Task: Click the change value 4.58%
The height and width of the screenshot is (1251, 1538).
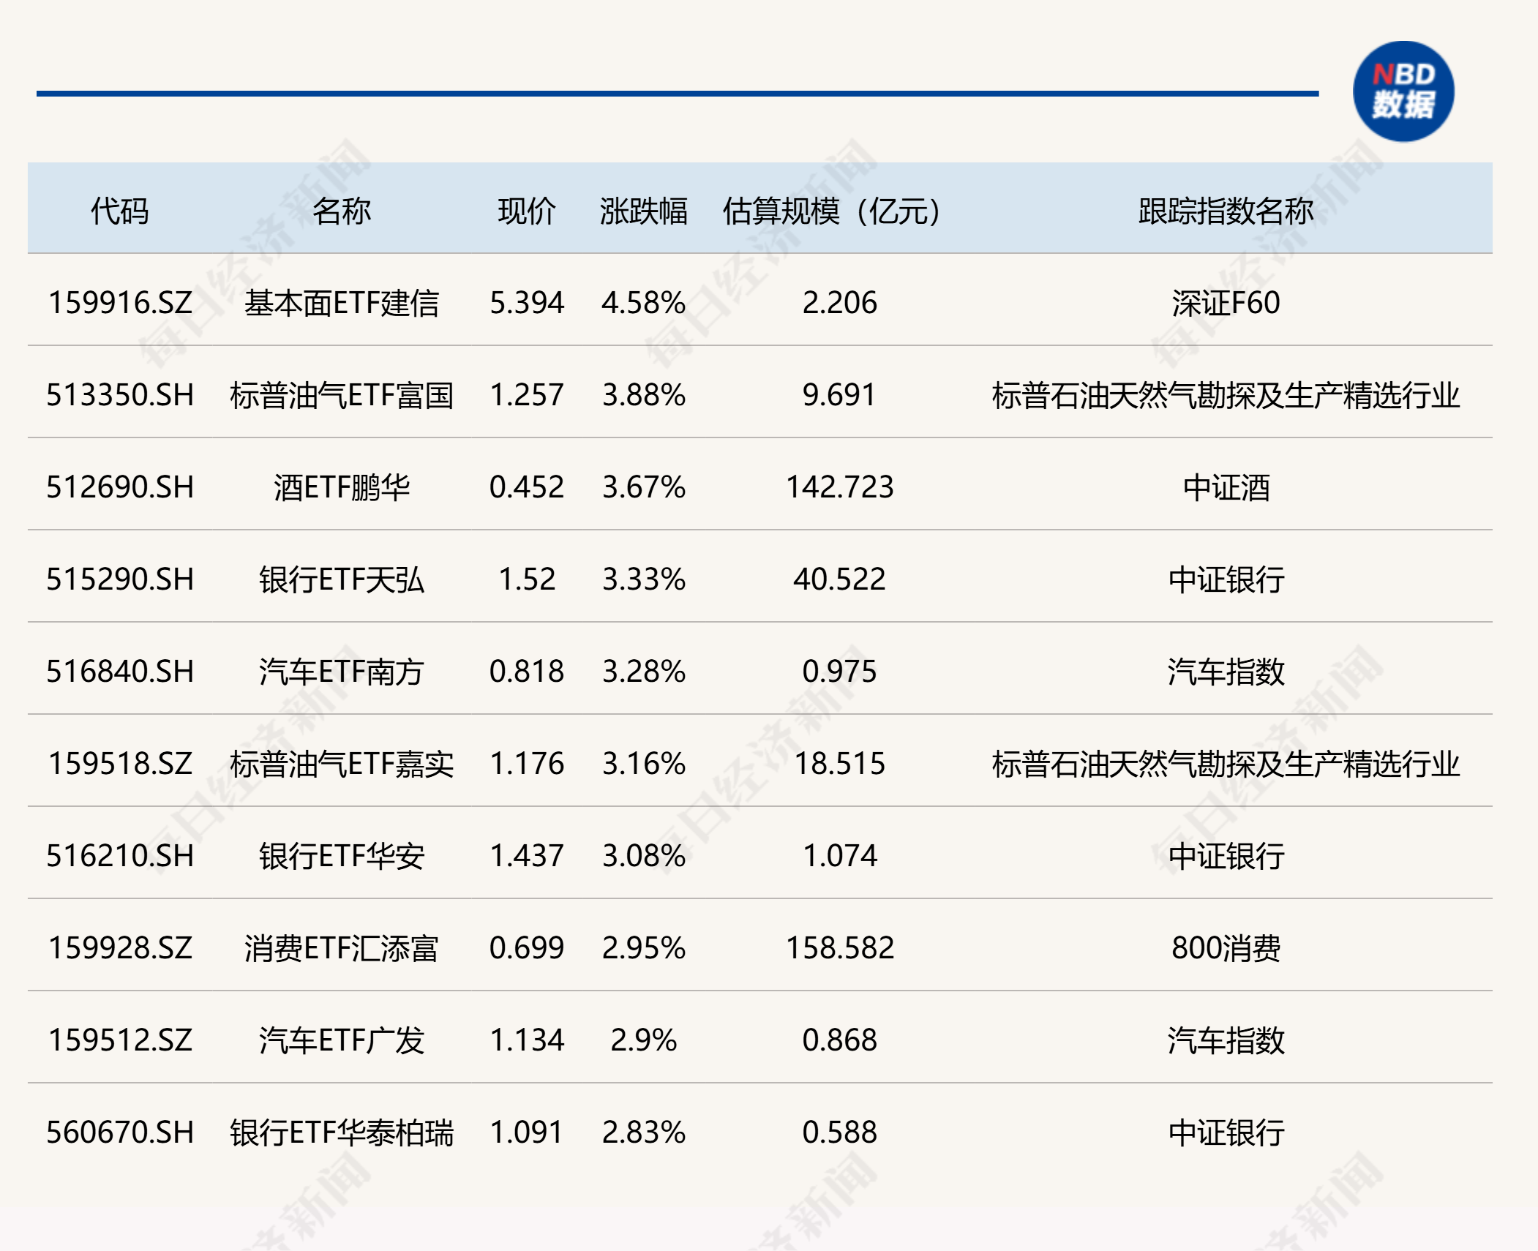Action: click(x=644, y=303)
